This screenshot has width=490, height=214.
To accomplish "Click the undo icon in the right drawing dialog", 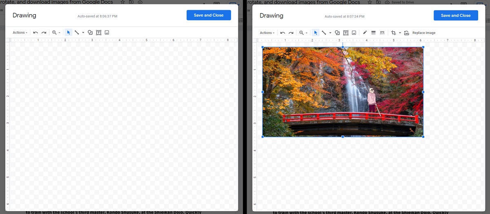I will pos(283,33).
